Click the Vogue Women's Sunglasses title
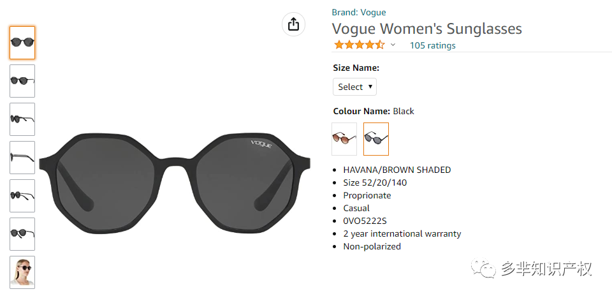This screenshot has height=296, width=612. click(x=426, y=29)
